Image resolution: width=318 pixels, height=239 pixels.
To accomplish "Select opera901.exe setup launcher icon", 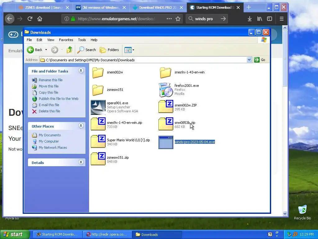I will (x=98, y=107).
